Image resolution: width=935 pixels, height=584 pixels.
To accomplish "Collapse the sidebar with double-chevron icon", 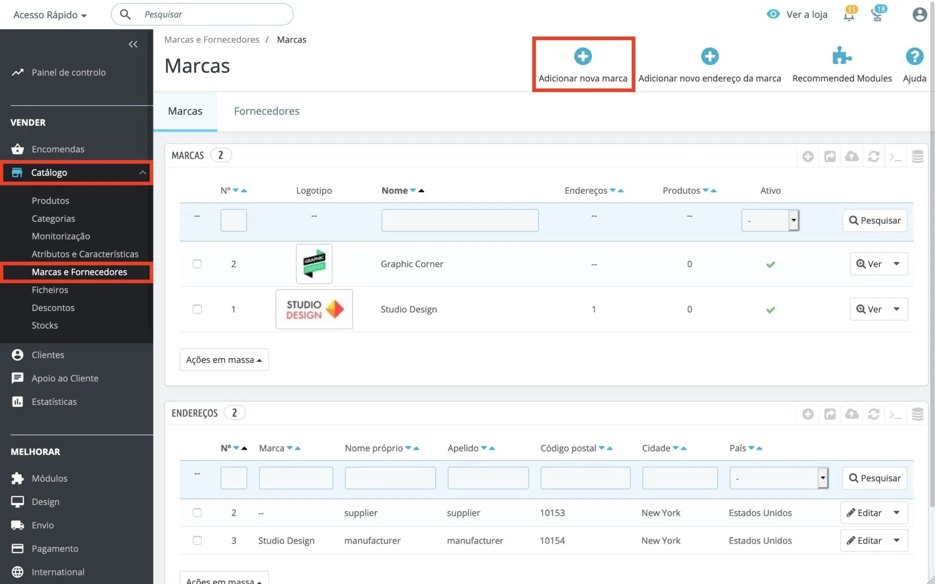I will click(x=133, y=44).
